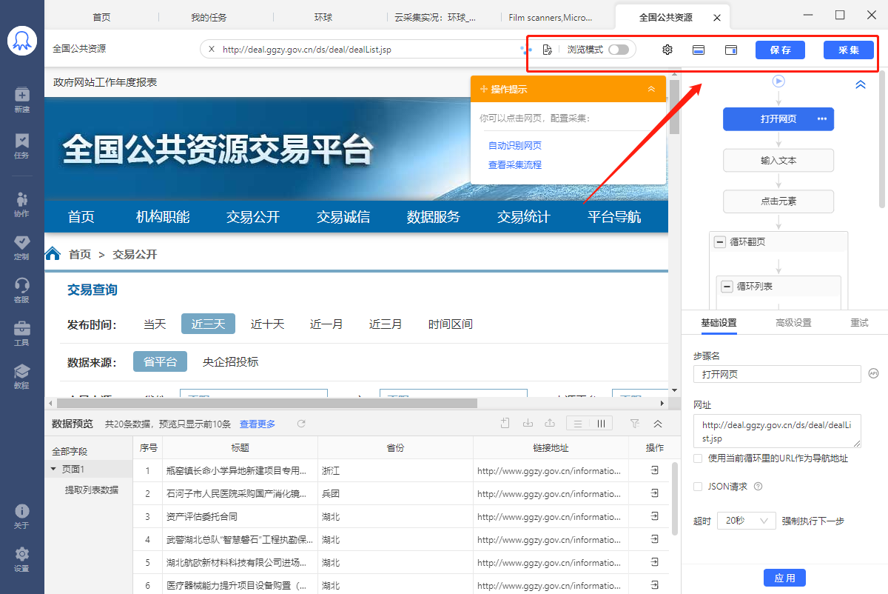Open the 协作 collaboration sidebar icon

point(21,204)
